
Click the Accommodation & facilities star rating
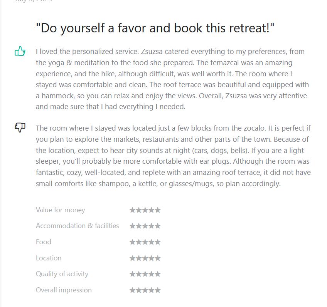145,226
